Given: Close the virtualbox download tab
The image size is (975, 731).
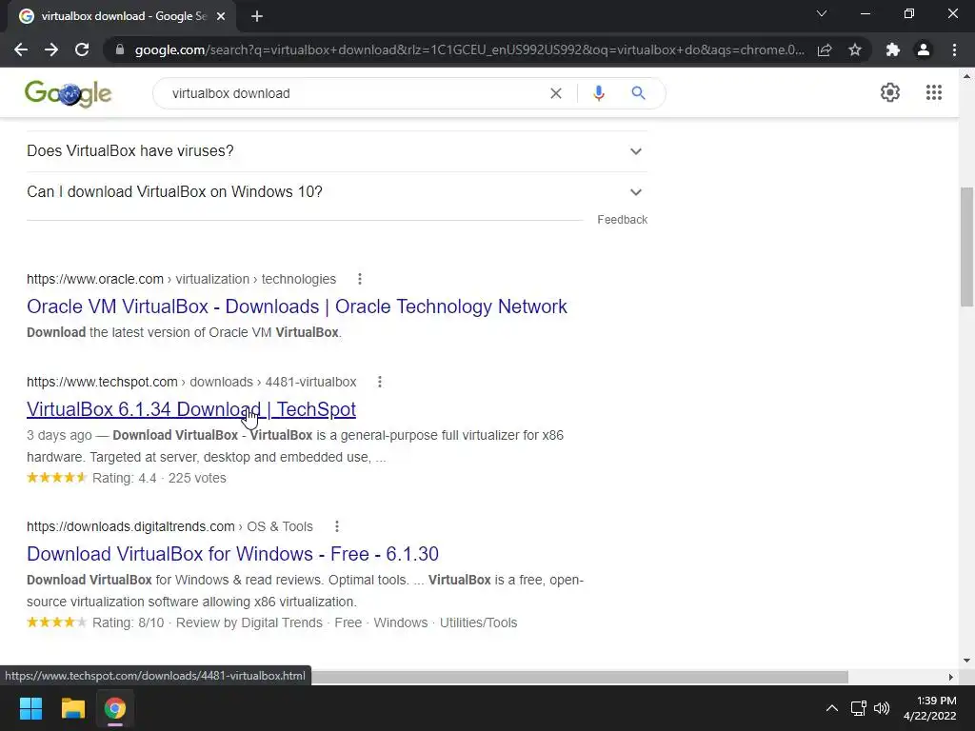Looking at the screenshot, I should click(x=221, y=16).
